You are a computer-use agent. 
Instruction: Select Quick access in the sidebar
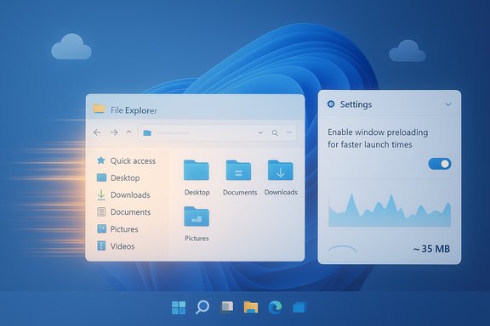tap(126, 161)
